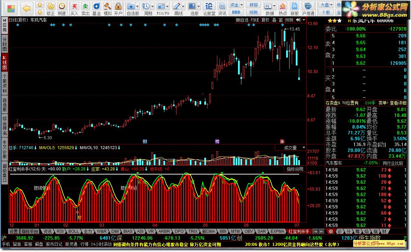Open the chart toolbar dropdown triangle
The width and height of the screenshot is (411, 252).
[304, 20]
